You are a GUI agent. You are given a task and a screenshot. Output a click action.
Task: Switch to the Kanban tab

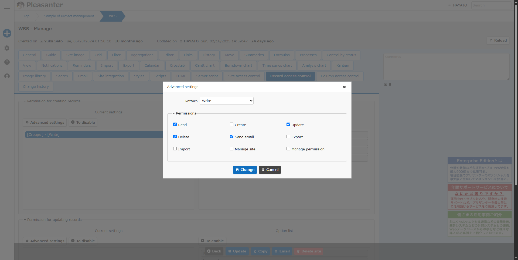click(x=343, y=66)
